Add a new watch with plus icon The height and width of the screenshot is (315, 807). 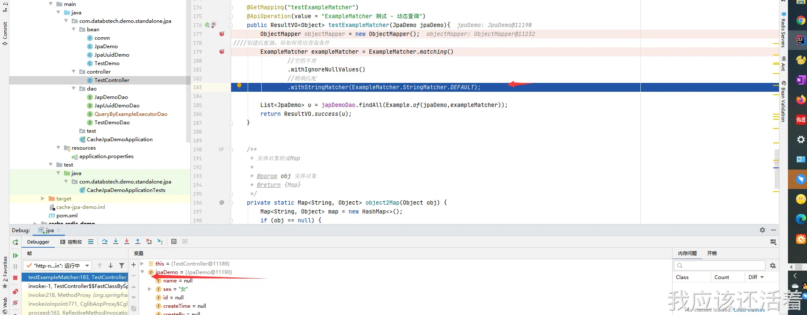click(134, 265)
